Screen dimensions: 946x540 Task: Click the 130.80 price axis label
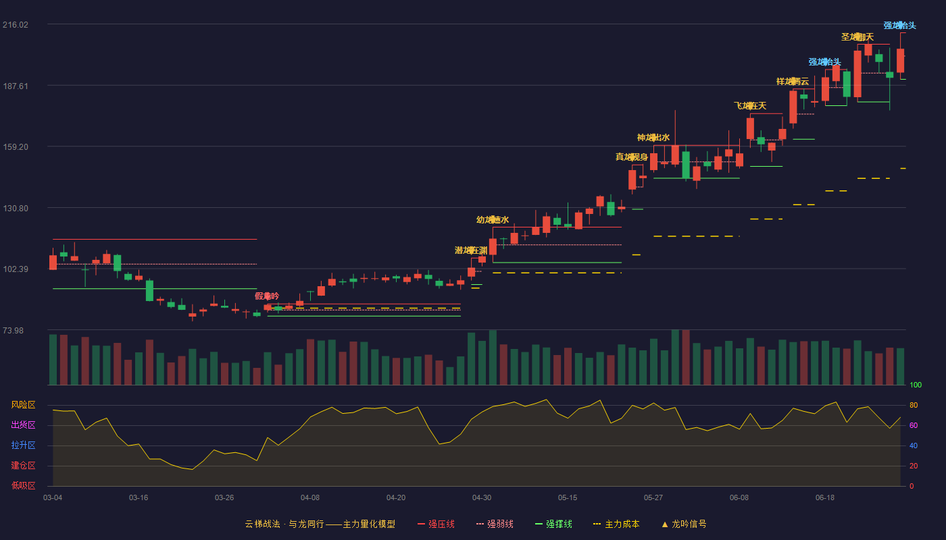(x=16, y=208)
